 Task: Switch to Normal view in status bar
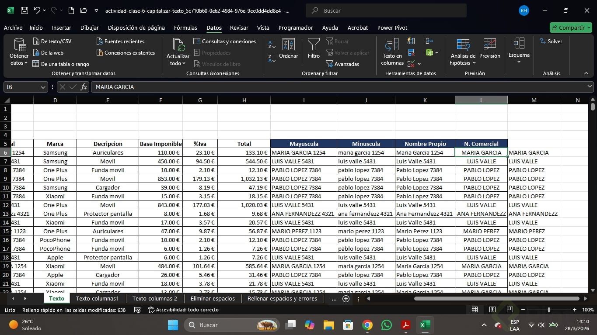coord(475,310)
